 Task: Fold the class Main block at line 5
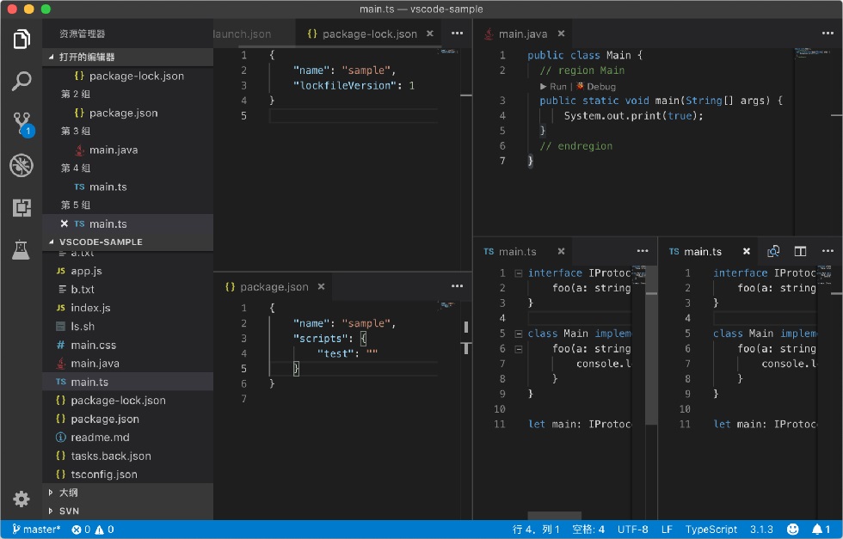(518, 334)
